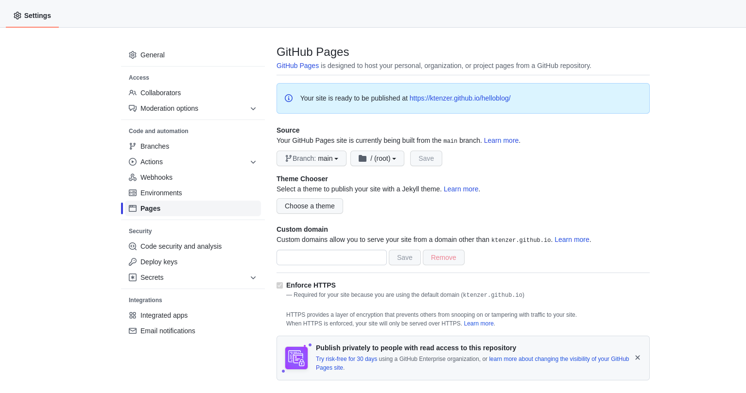Expand Moderation options chevron
This screenshot has width=746, height=393.
tap(253, 108)
